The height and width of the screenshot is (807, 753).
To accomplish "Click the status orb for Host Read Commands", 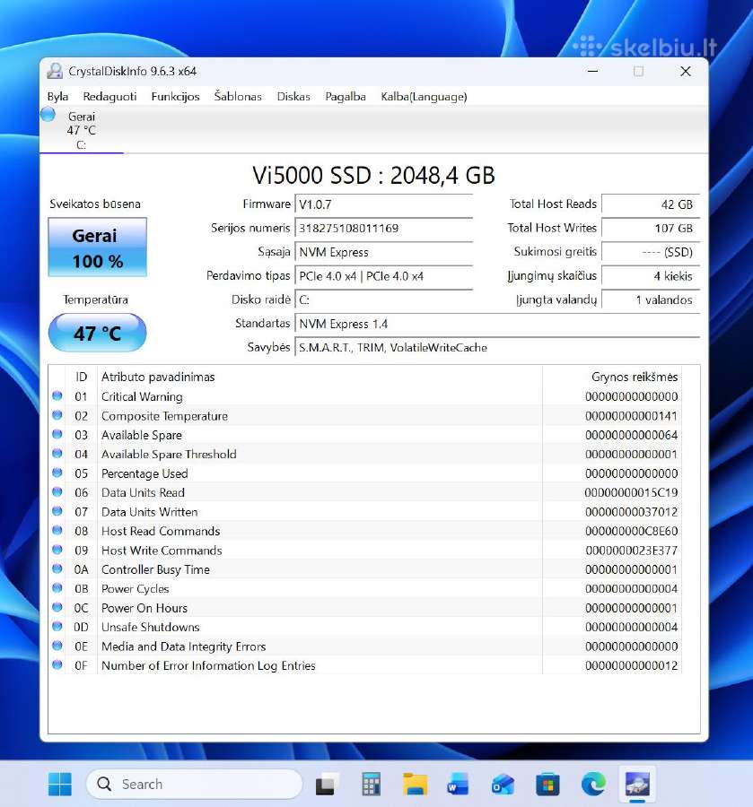I will (x=57, y=530).
